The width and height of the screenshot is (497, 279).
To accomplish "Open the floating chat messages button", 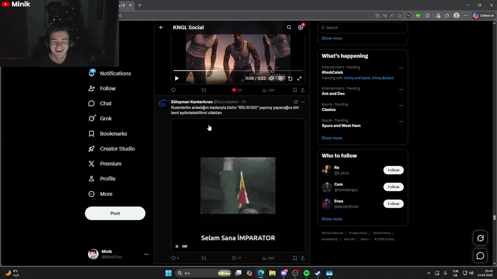I will pos(480,256).
